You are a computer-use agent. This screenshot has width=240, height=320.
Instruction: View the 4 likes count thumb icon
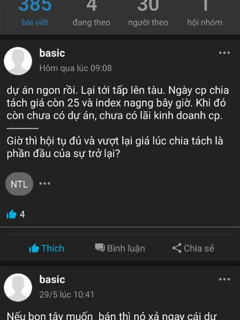11,214
